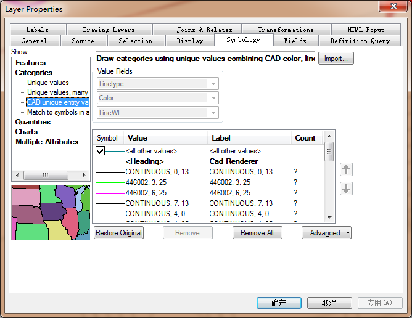Confirm with the 确定 button

[x=279, y=303]
